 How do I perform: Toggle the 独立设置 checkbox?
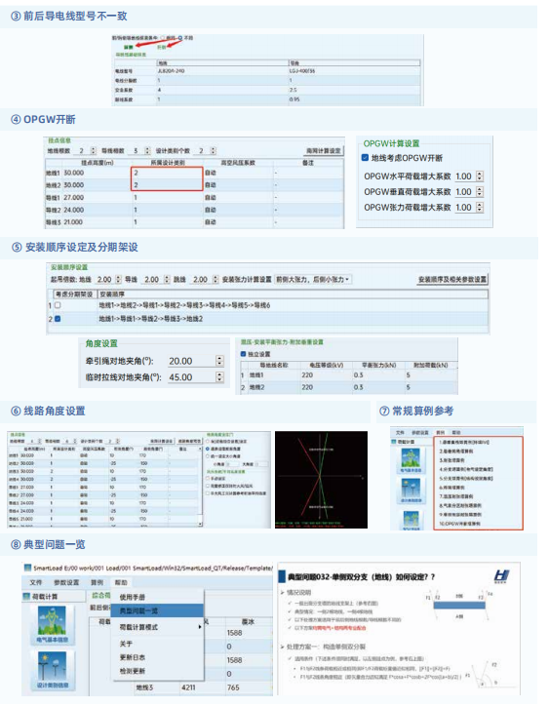[244, 354]
